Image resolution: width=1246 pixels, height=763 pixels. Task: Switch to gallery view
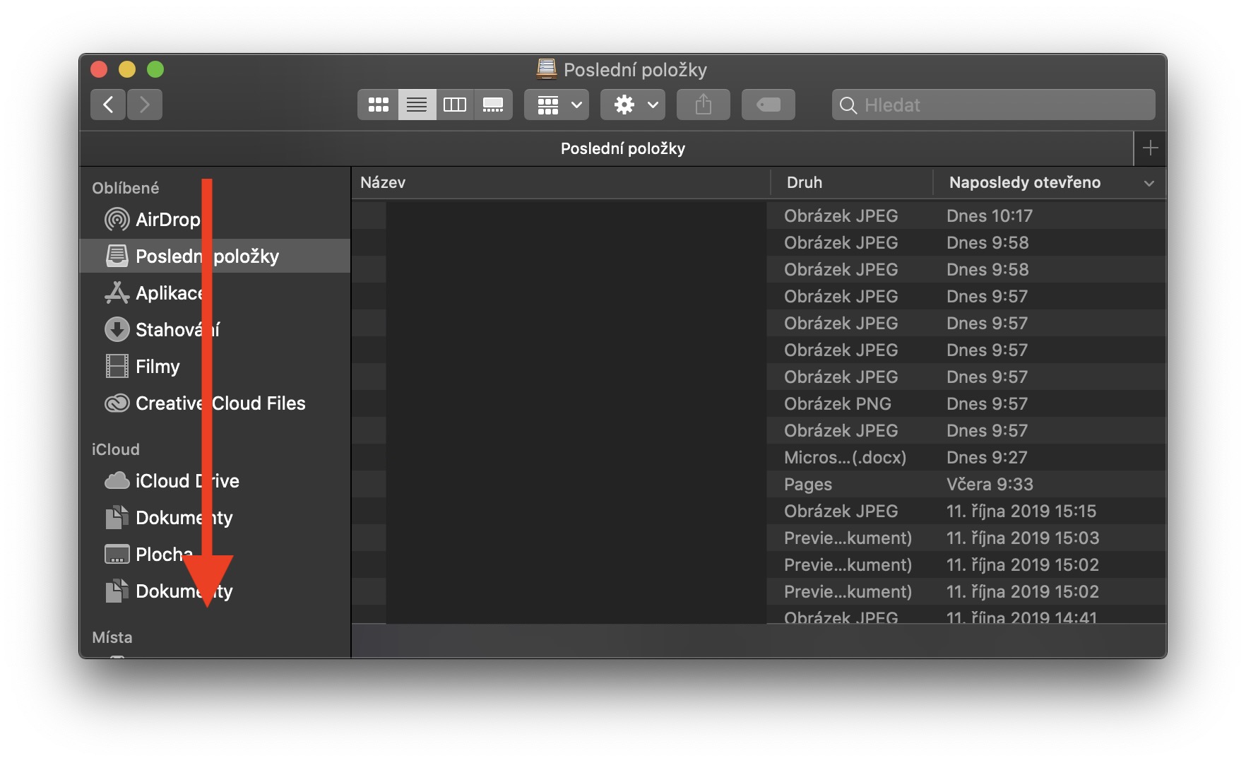pyautogui.click(x=493, y=105)
